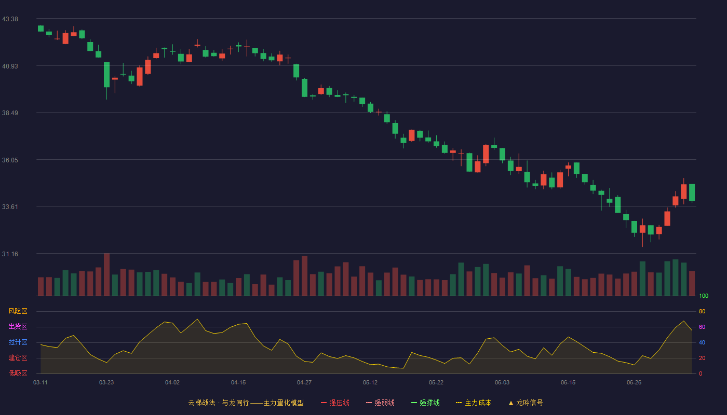Image resolution: width=727 pixels, height=415 pixels.
Task: Click the last green candlestick at chart's right edge
Action: click(x=692, y=192)
